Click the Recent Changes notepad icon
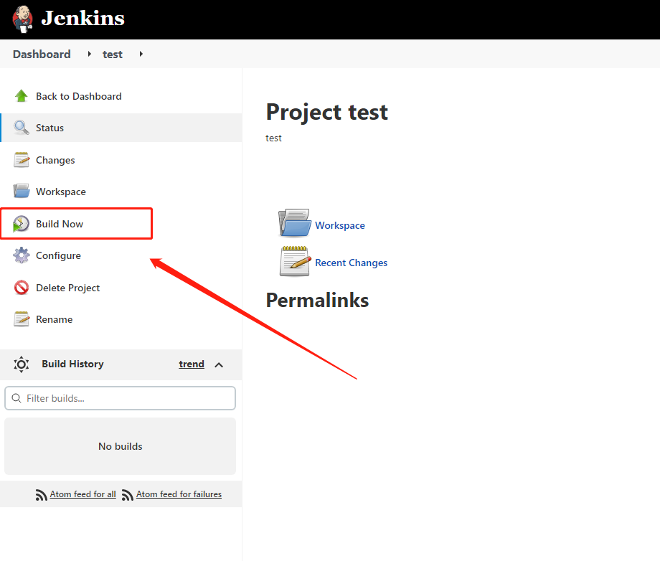Image resolution: width=660 pixels, height=561 pixels. 294,261
